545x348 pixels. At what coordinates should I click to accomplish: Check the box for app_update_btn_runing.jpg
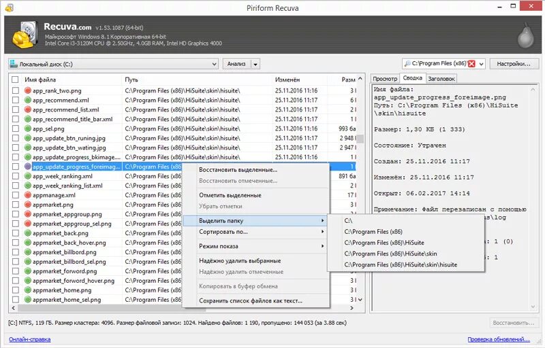click(x=15, y=138)
